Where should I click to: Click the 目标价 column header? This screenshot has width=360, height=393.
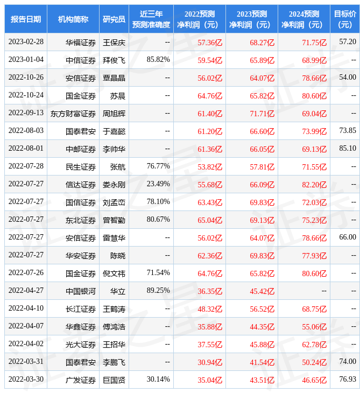click(x=345, y=19)
